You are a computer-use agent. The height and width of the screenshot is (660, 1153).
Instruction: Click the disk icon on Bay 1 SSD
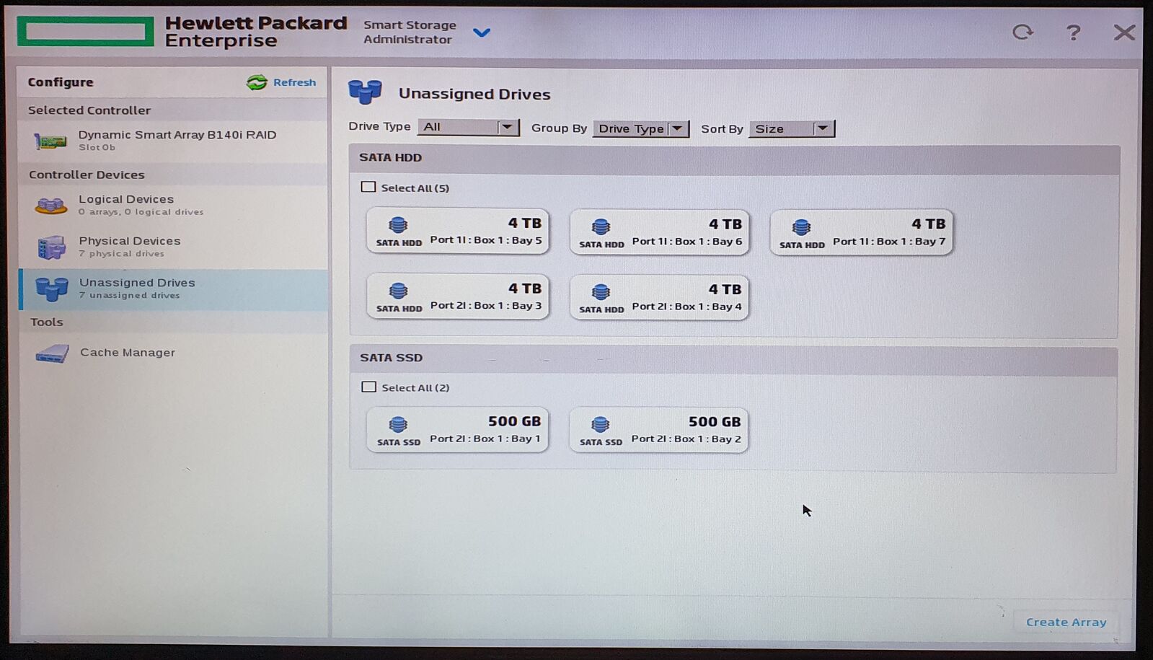click(x=398, y=424)
